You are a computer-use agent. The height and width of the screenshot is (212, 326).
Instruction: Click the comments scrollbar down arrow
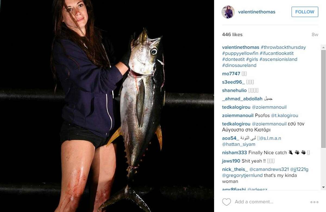click(323, 187)
